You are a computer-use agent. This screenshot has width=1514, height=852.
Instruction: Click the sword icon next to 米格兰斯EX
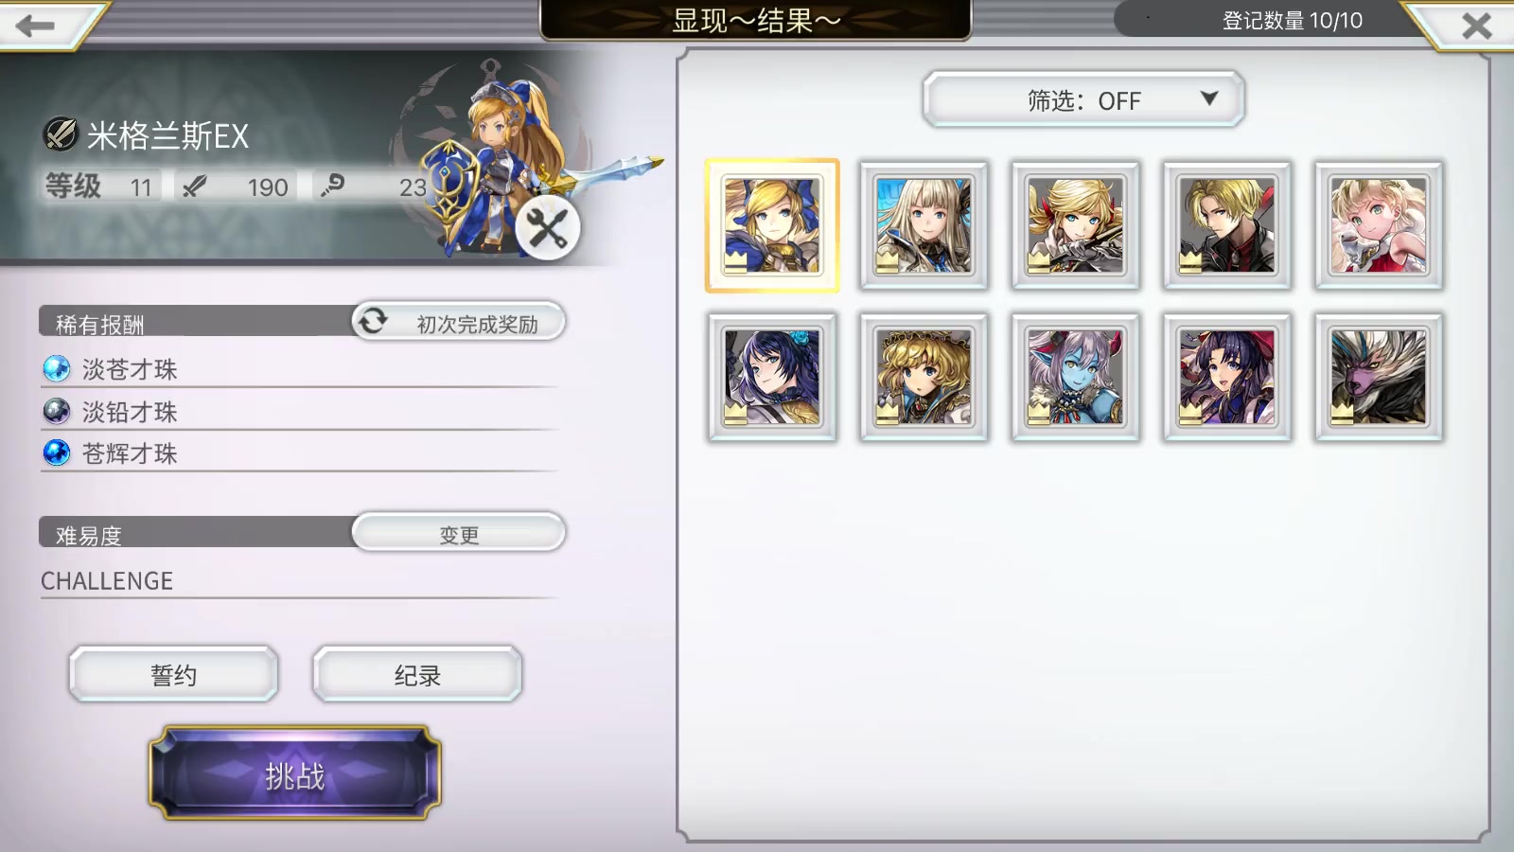tap(61, 134)
